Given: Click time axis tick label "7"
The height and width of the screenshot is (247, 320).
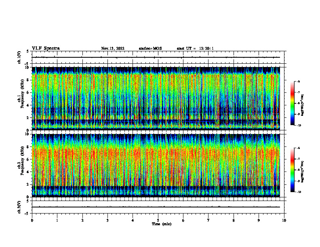Looking at the screenshot, I should point(208,220).
